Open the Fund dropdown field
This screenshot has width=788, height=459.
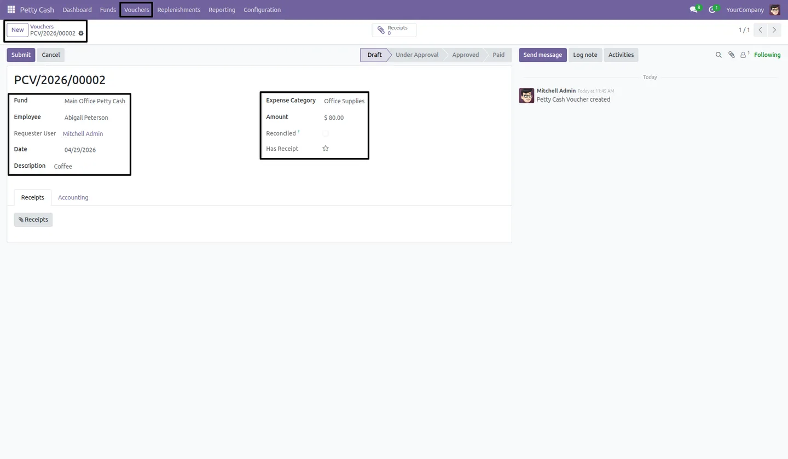pos(95,101)
